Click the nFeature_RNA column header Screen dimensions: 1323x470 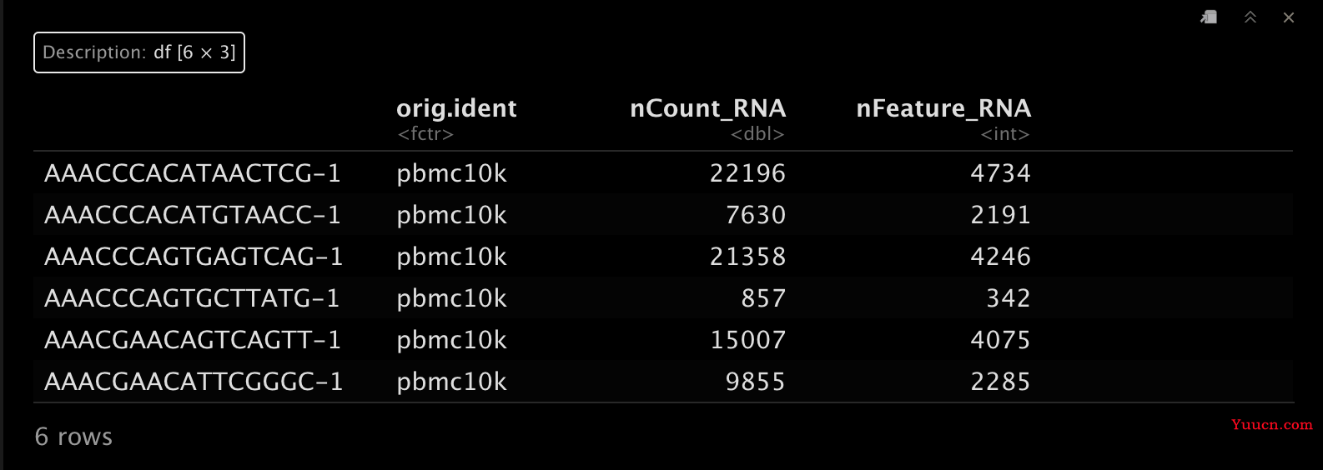tap(943, 108)
